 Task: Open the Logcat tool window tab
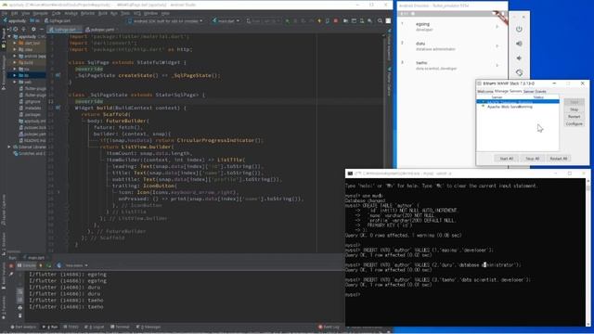tap(95, 327)
